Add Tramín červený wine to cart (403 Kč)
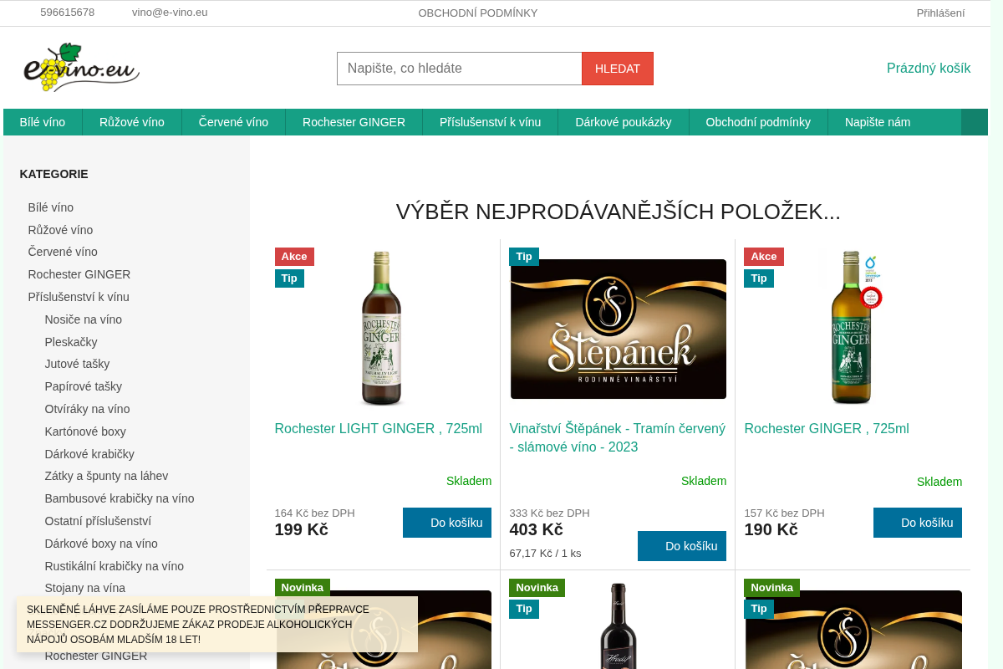This screenshot has height=669, width=1003. [682, 546]
